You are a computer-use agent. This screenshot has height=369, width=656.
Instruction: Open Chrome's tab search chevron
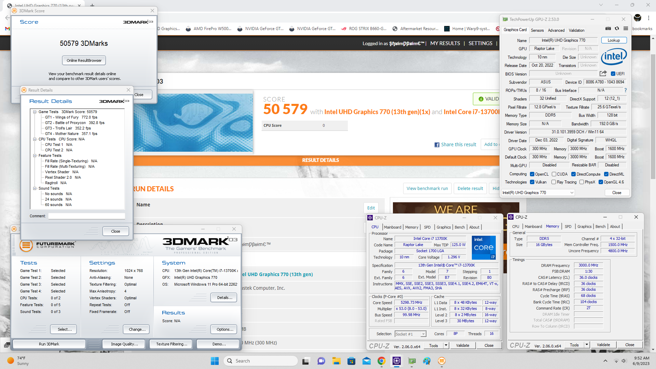[601, 5]
